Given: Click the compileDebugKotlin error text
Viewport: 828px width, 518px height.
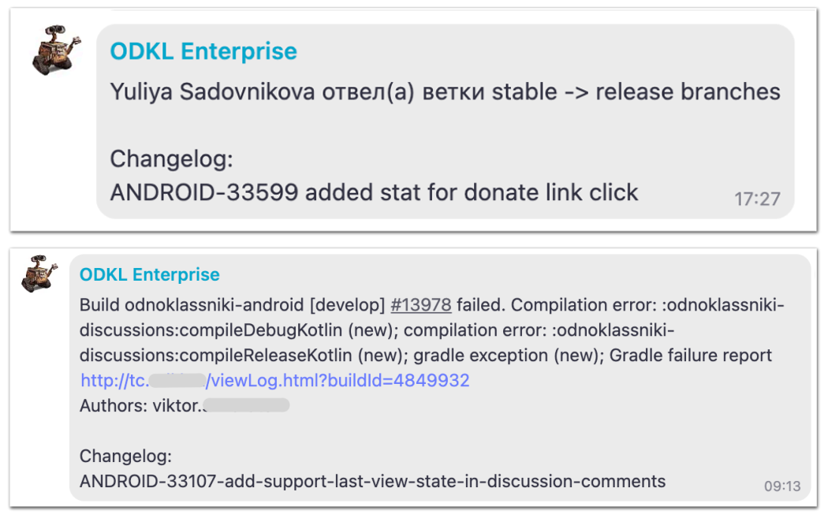Looking at the screenshot, I should pyautogui.click(x=213, y=330).
